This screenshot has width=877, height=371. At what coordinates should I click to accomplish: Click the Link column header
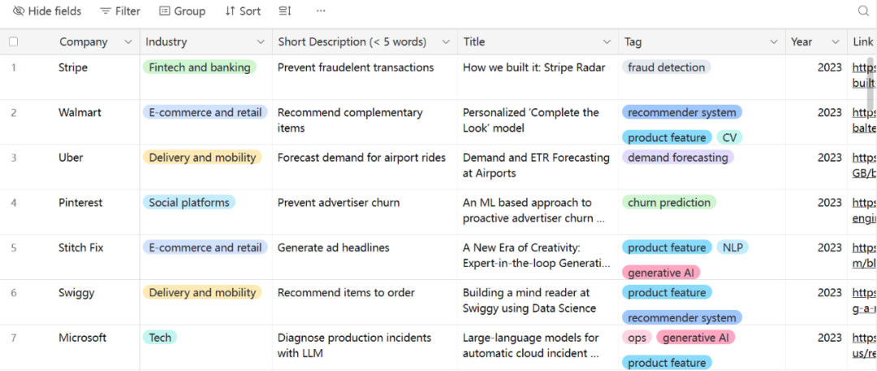[x=862, y=42]
